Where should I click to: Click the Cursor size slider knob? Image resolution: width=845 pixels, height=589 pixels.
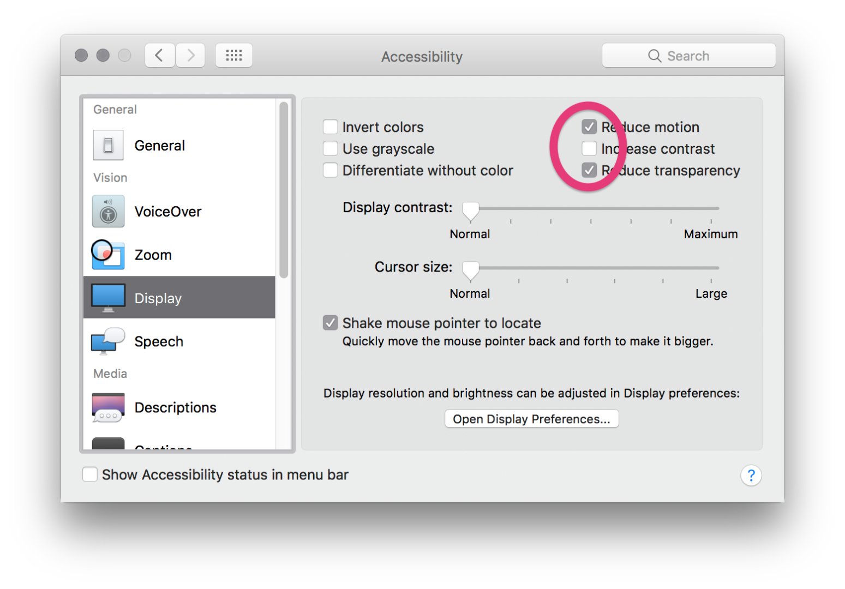click(470, 269)
